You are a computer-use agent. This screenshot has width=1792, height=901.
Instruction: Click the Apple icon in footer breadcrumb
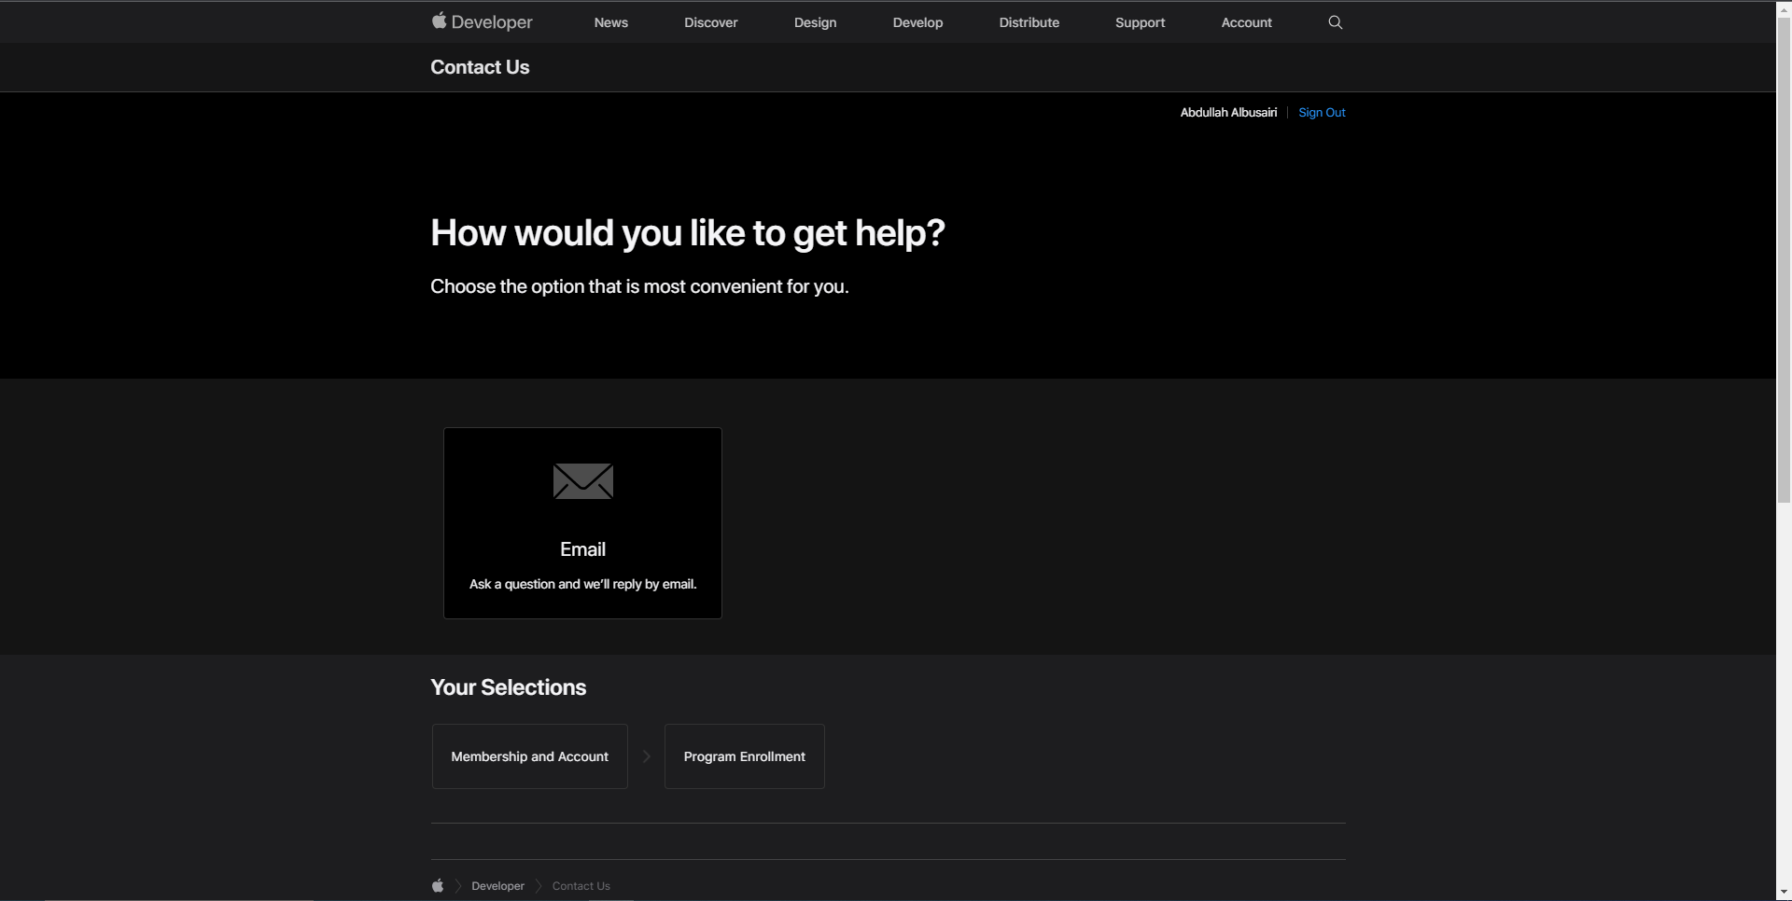point(438,886)
